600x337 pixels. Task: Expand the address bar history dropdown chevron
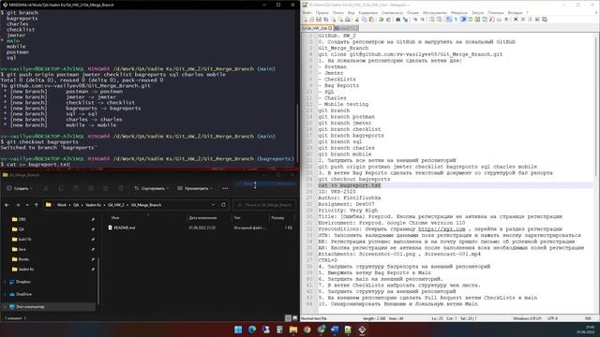pos(213,205)
